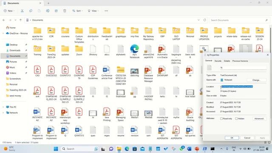Open seed money in navigation pane
This screenshot has height=153, width=272.
15,96
